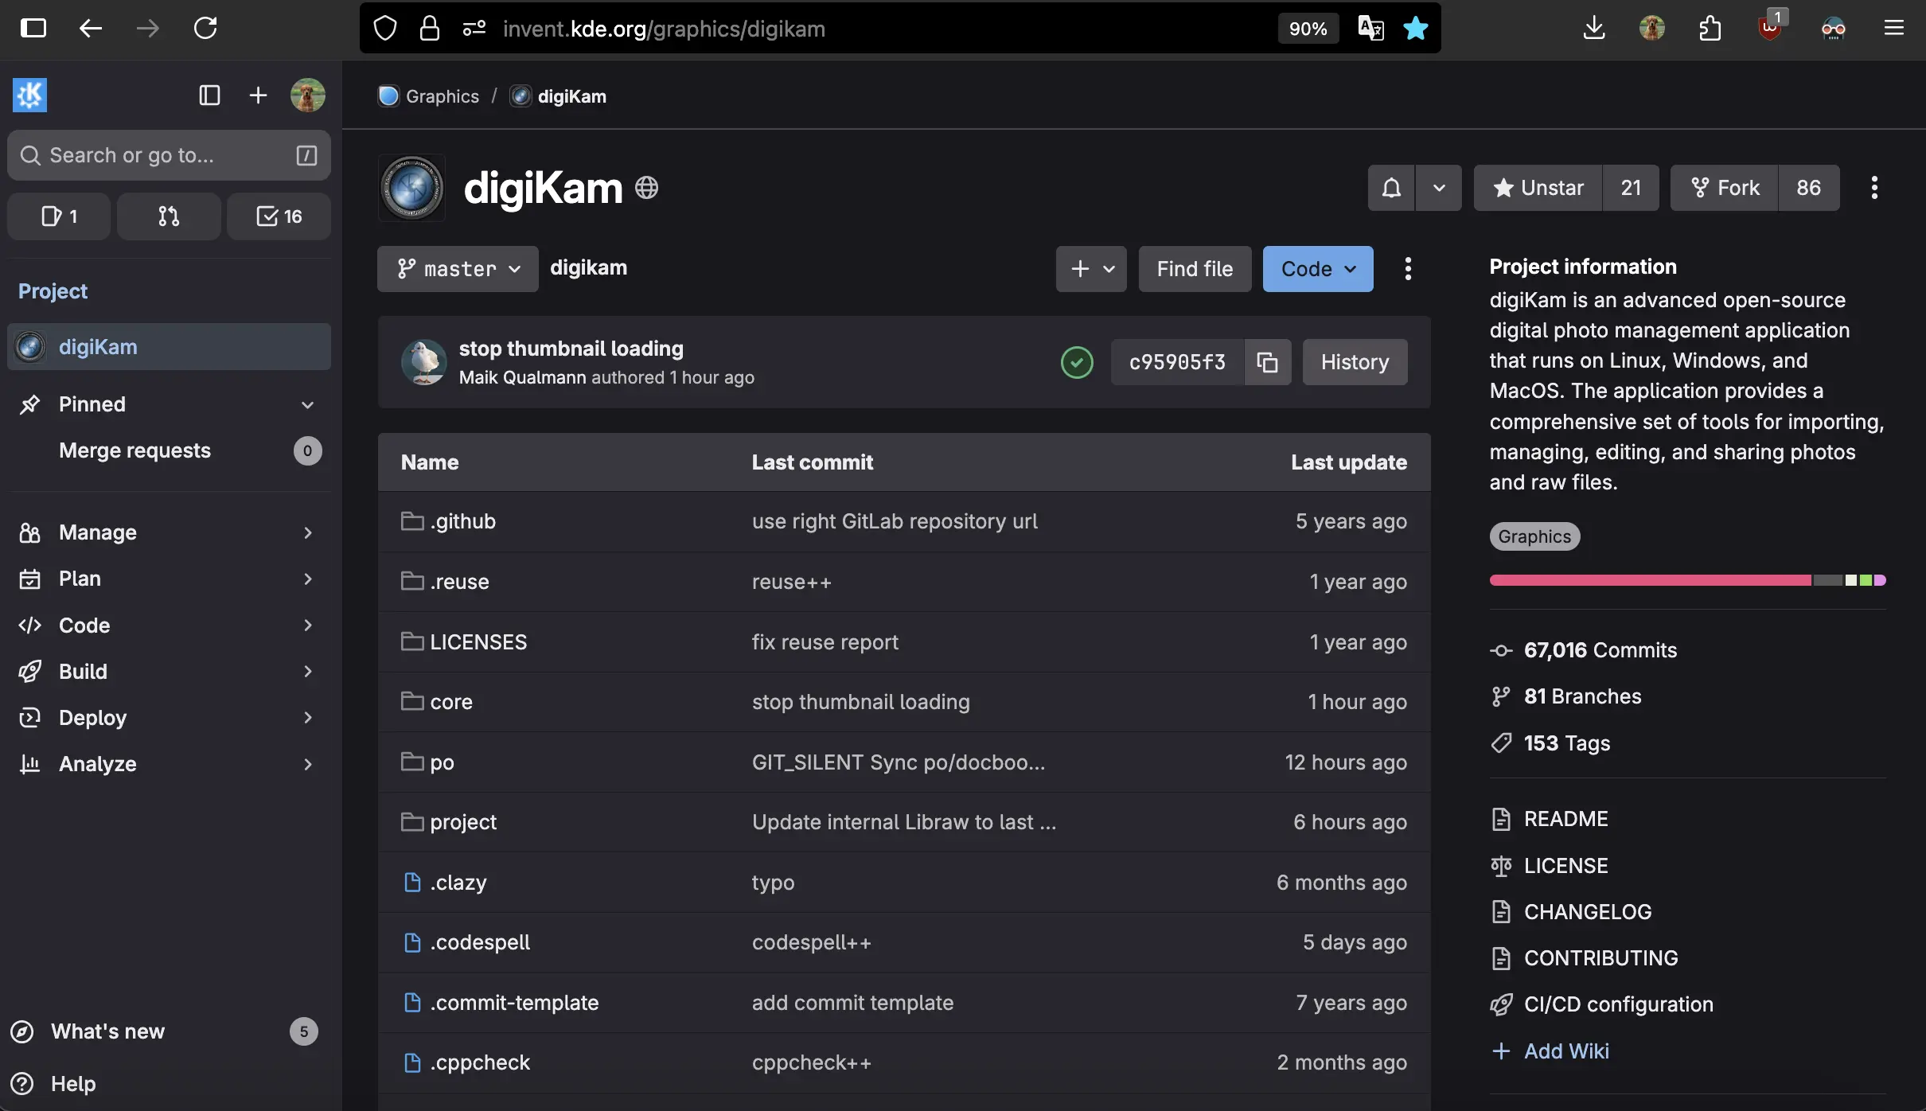Click the merge requests icon in sidebar
Image resolution: width=1926 pixels, height=1111 pixels.
169,216
